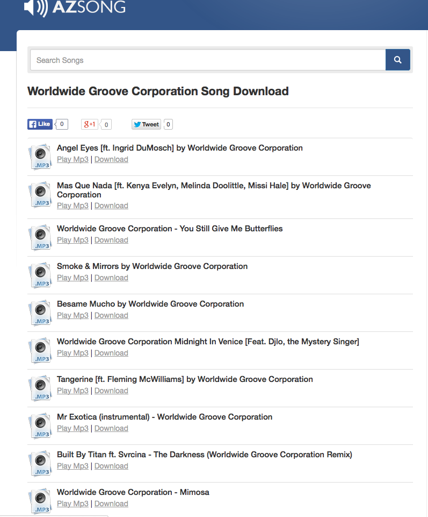Download Besame Mucho song
The image size is (428, 517).
tap(111, 315)
